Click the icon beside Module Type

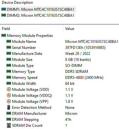tap(9, 65)
